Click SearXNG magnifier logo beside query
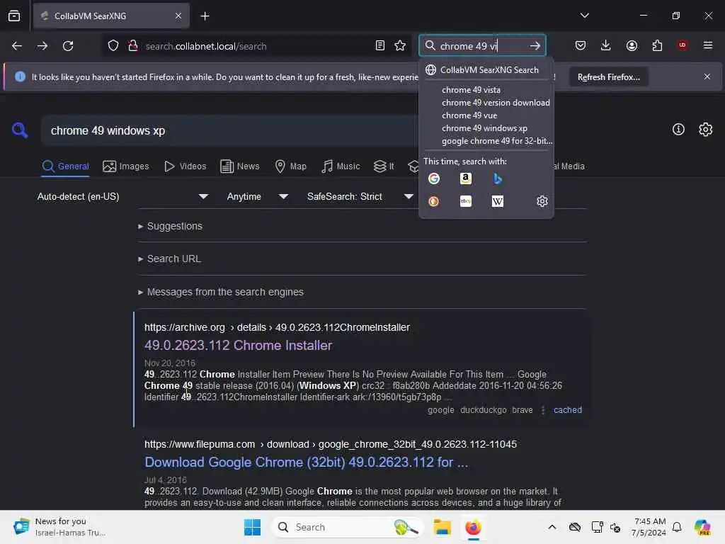Viewport: 725px width, 544px height. pyautogui.click(x=20, y=130)
